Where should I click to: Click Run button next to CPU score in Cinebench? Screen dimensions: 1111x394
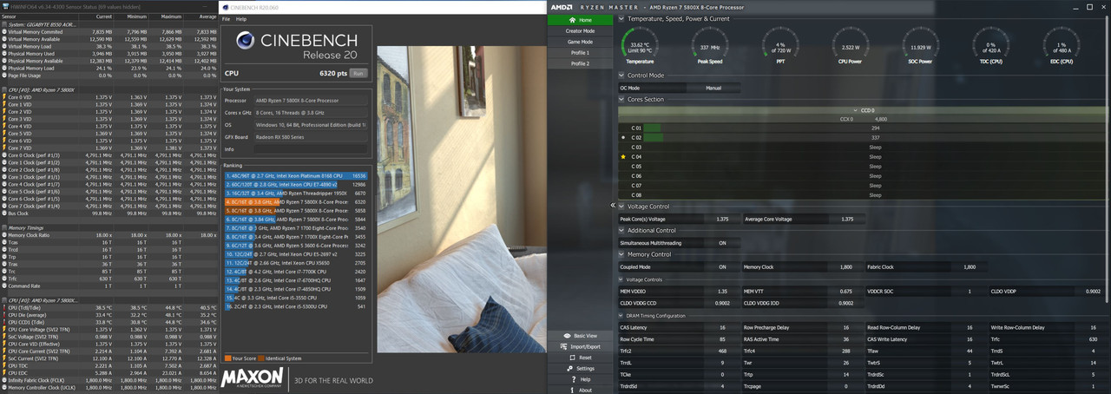(358, 74)
